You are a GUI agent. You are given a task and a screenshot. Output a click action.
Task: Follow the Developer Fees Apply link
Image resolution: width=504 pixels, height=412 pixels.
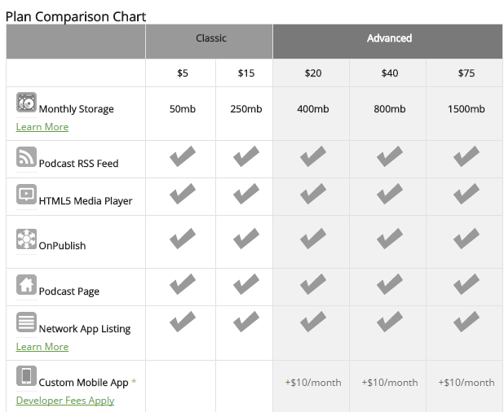click(x=65, y=401)
